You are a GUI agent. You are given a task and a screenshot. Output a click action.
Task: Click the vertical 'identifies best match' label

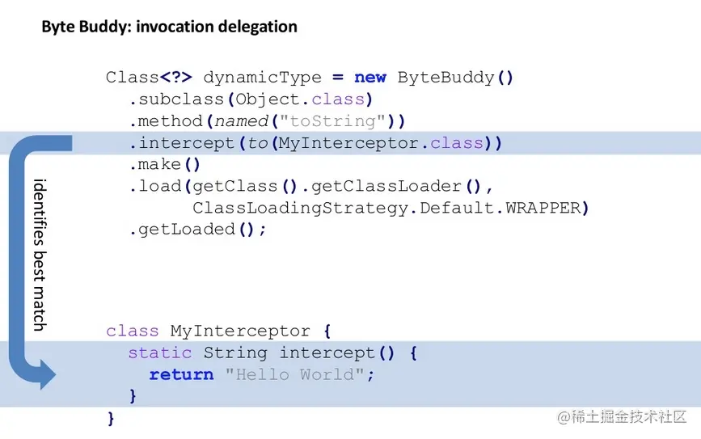pos(40,255)
